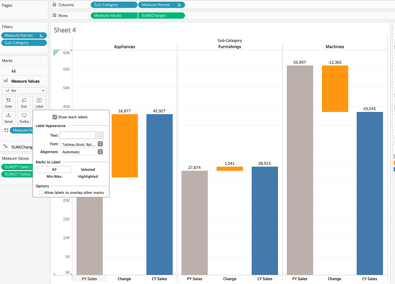This screenshot has width=395, height=284.
Task: Click inside the empty Text label field
Action: pyautogui.click(x=78, y=135)
